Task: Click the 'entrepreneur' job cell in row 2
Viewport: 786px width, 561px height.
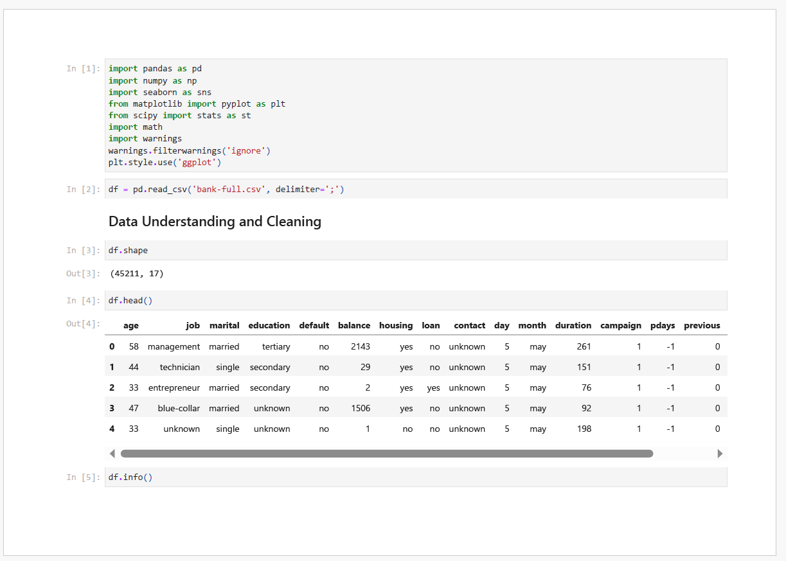Action: [174, 388]
